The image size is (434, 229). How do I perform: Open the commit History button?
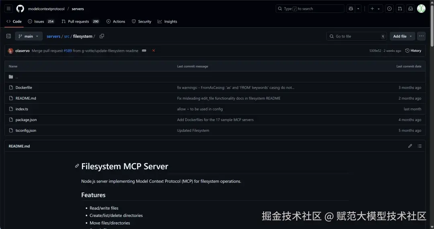pyautogui.click(x=413, y=51)
